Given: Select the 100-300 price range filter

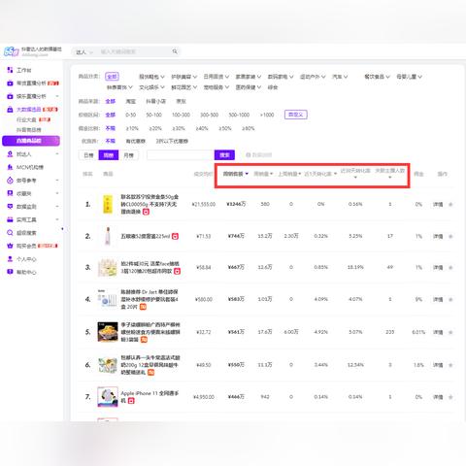Looking at the screenshot, I should (x=181, y=115).
